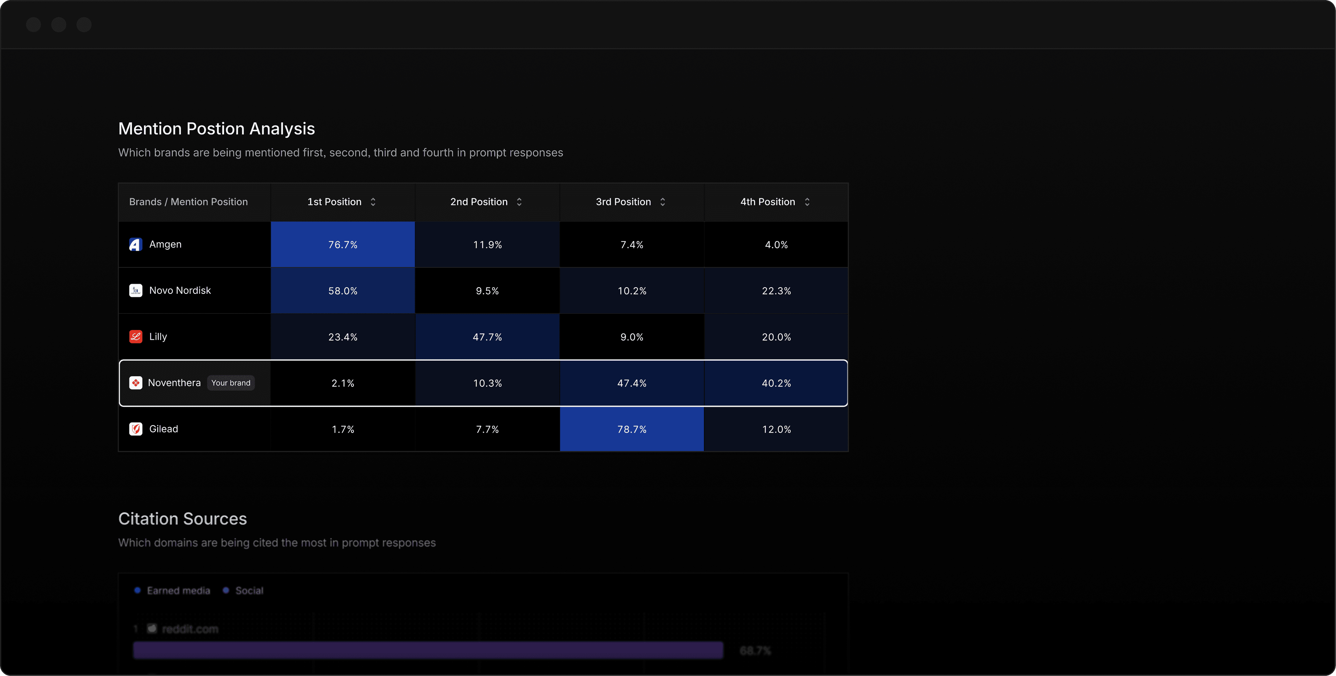Sort by 4th Position arrows icon
The height and width of the screenshot is (676, 1336).
(807, 202)
